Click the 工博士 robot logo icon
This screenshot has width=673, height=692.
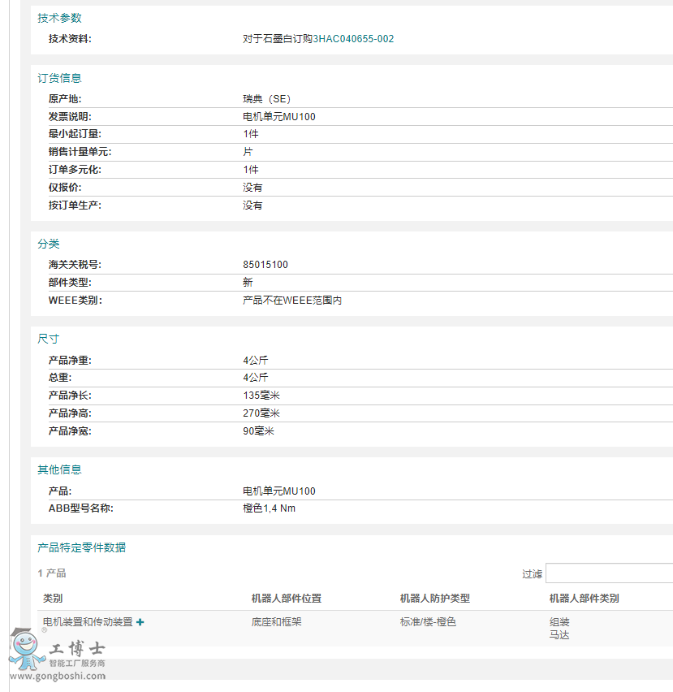(x=26, y=655)
